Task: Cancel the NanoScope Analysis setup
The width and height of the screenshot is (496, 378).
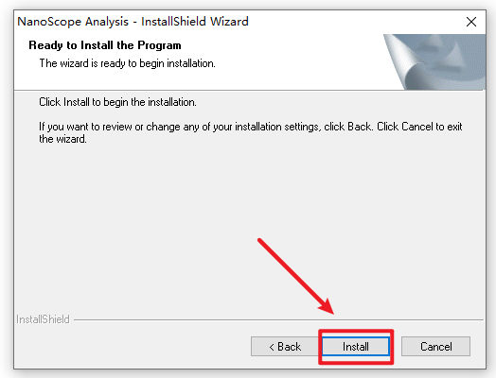Action: tap(435, 347)
